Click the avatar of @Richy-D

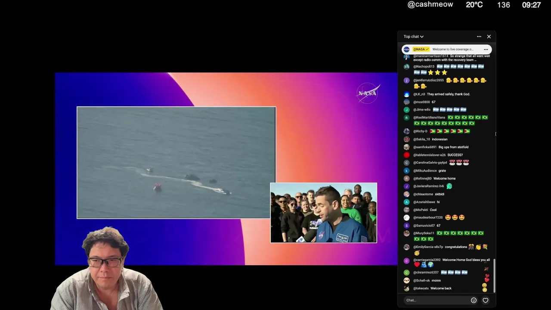tap(406, 131)
